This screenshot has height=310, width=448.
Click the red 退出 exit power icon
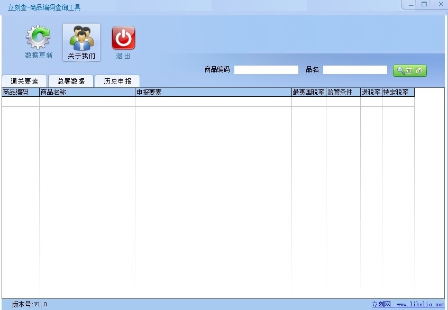123,37
